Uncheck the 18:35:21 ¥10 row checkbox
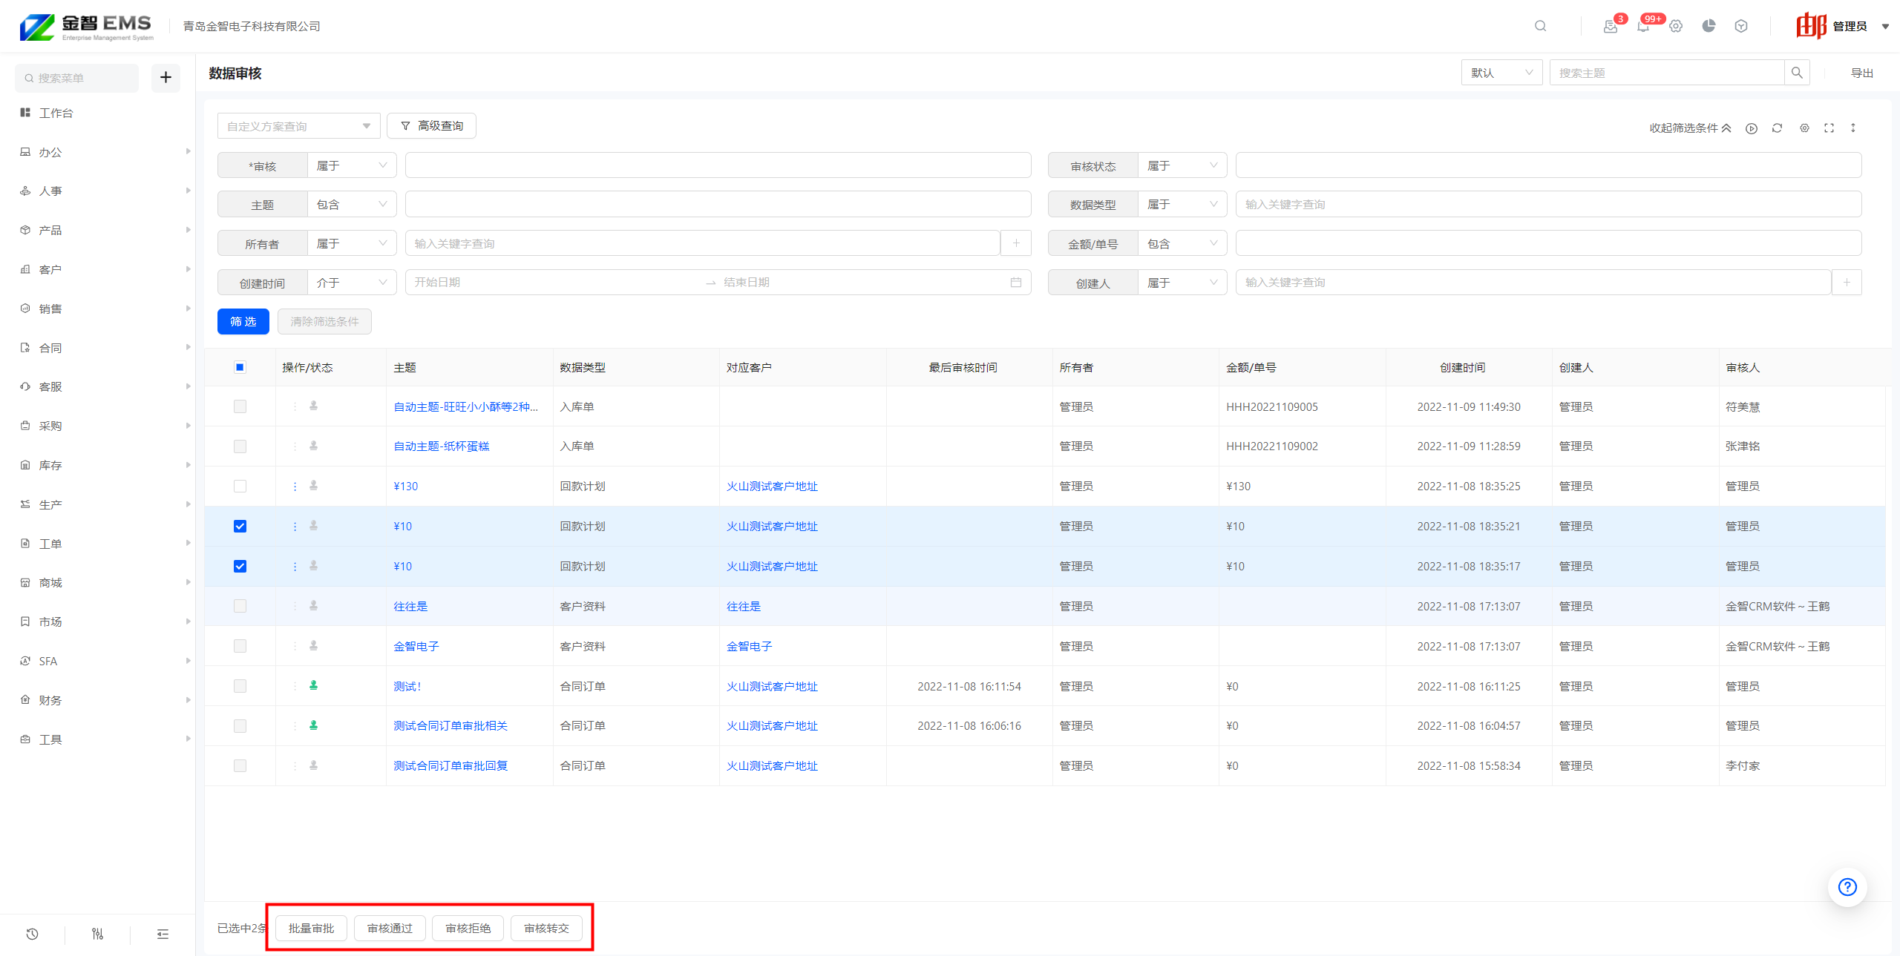 pos(240,527)
